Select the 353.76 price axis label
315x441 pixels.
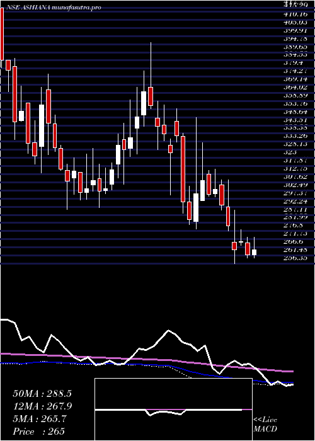coord(297,103)
